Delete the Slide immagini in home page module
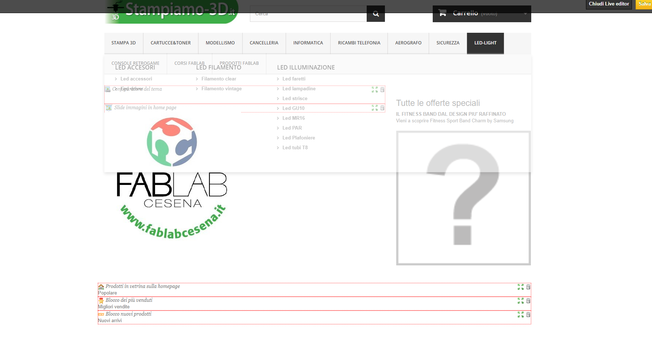652x340 pixels. pyautogui.click(x=382, y=108)
